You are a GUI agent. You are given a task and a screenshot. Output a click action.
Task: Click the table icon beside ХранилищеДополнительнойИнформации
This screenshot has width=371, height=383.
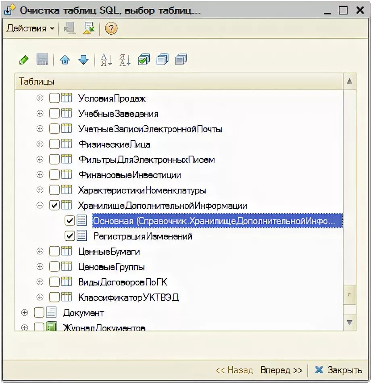pos(67,205)
